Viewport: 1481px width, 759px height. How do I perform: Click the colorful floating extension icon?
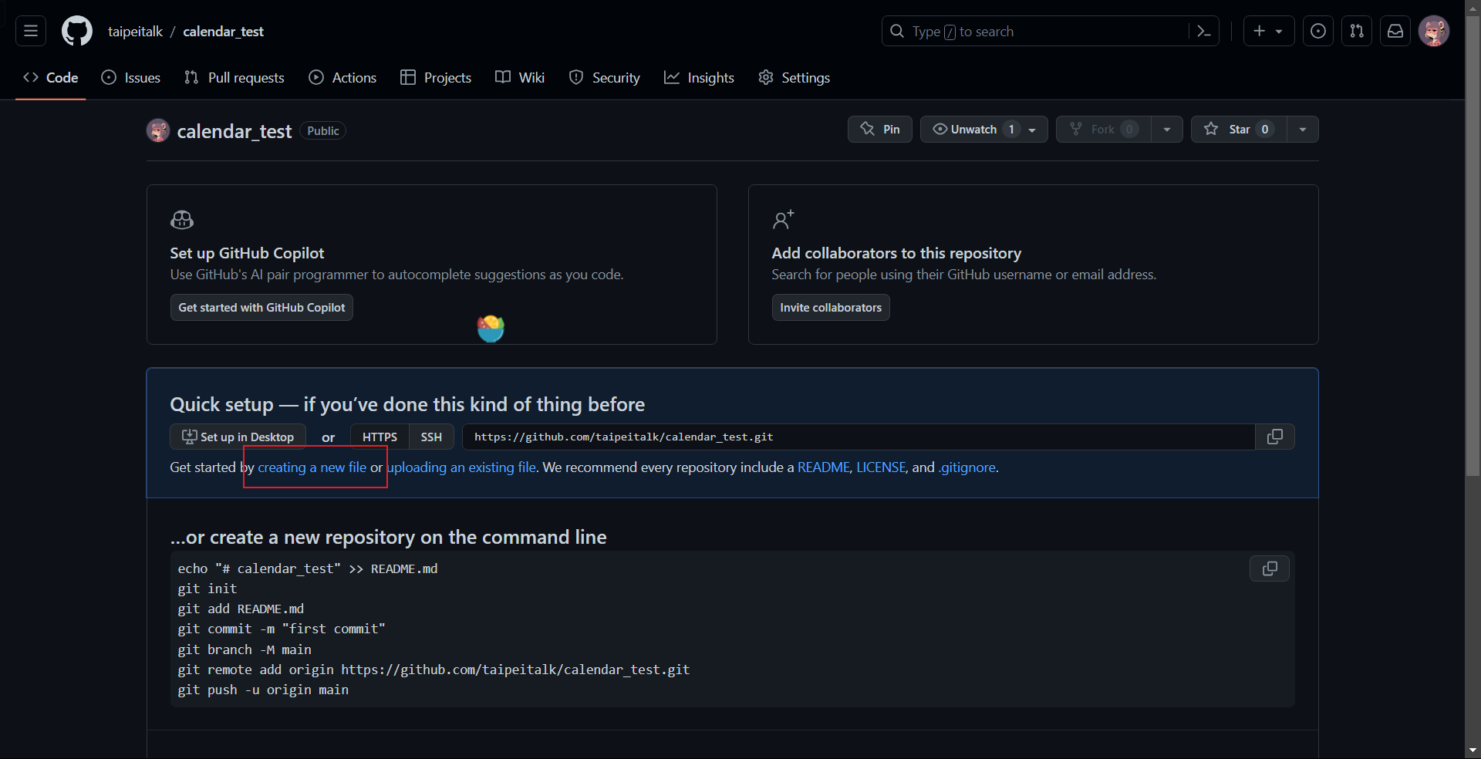tap(491, 329)
